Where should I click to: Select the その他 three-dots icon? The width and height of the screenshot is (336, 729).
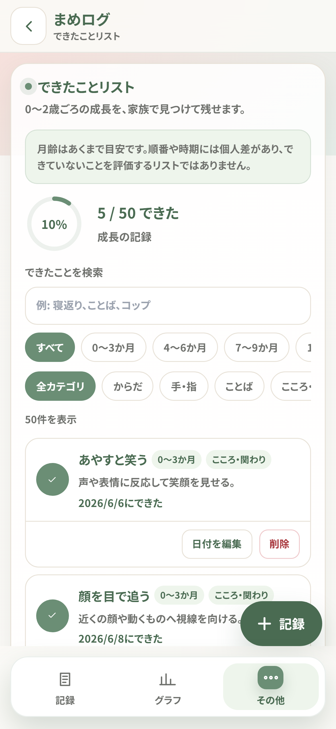271,677
